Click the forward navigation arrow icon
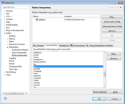The width and height of the screenshot is (125, 104). click(115, 7)
